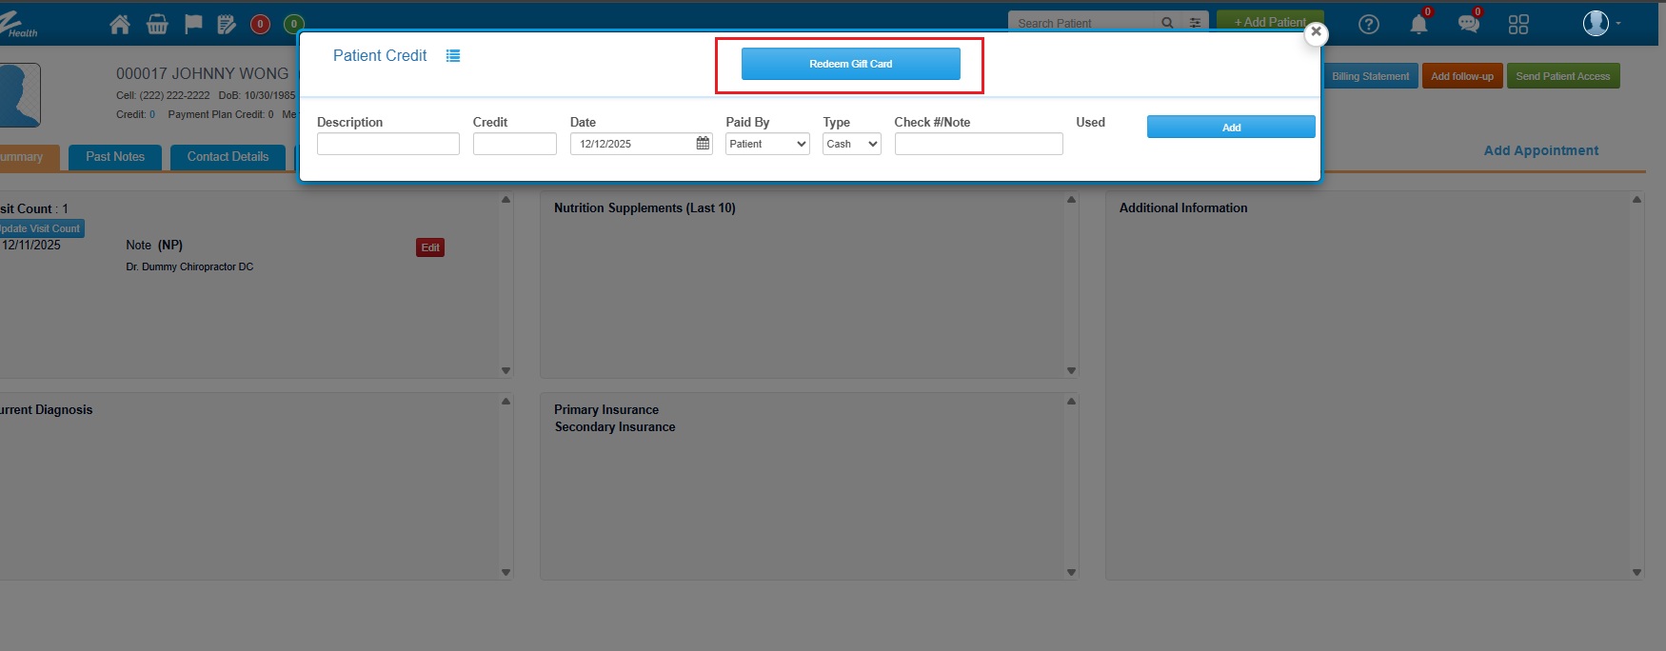Viewport: 1666px width, 651px height.
Task: Open the notepad with pencil icon
Action: click(227, 25)
